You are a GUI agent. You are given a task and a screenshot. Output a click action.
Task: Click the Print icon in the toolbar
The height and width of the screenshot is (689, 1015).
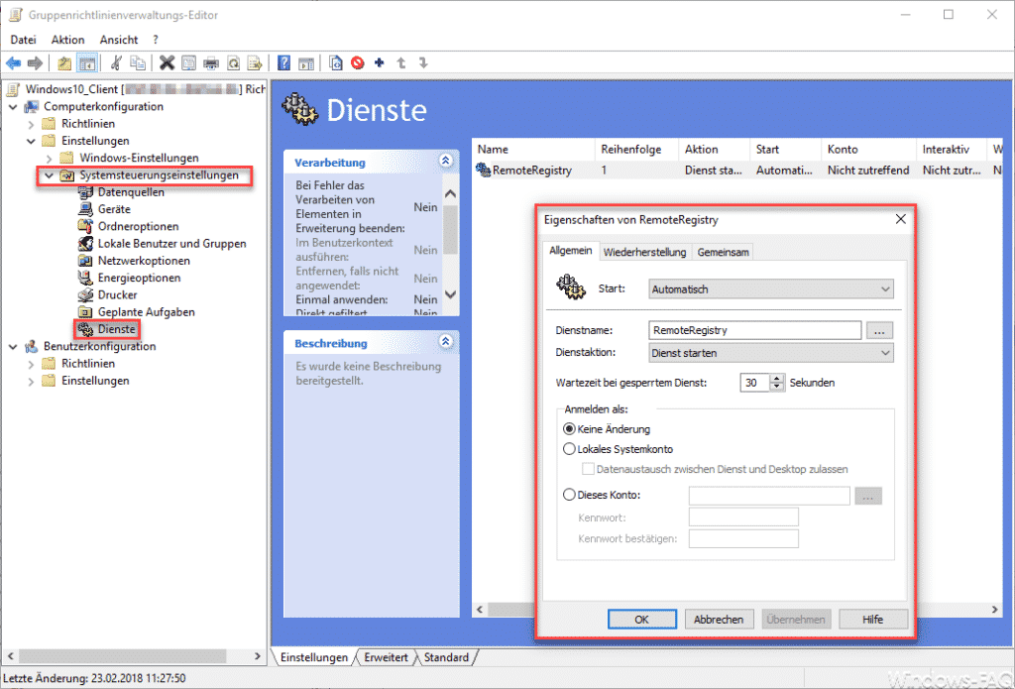pos(211,62)
